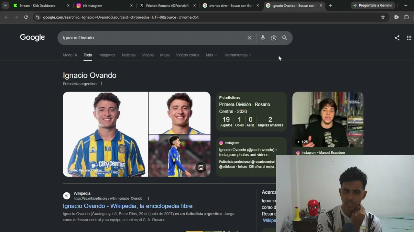The height and width of the screenshot is (232, 414).
Task: Select the Todo results tab
Action: [88, 55]
